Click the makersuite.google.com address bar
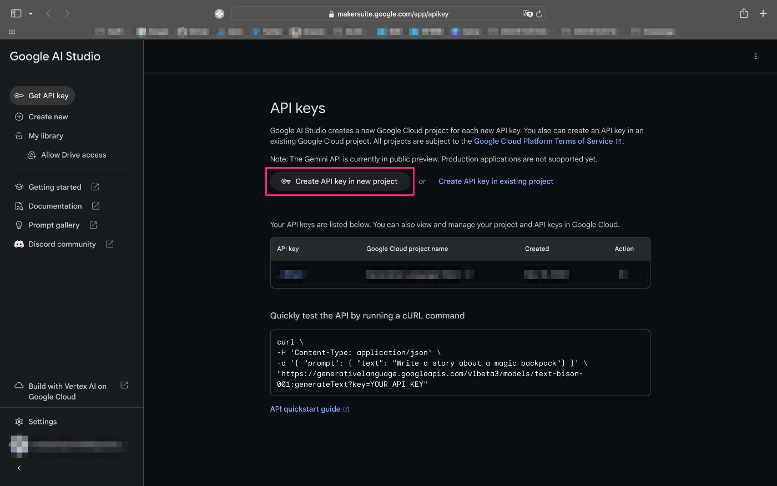Screen dimensions: 777x486 (x=389, y=14)
